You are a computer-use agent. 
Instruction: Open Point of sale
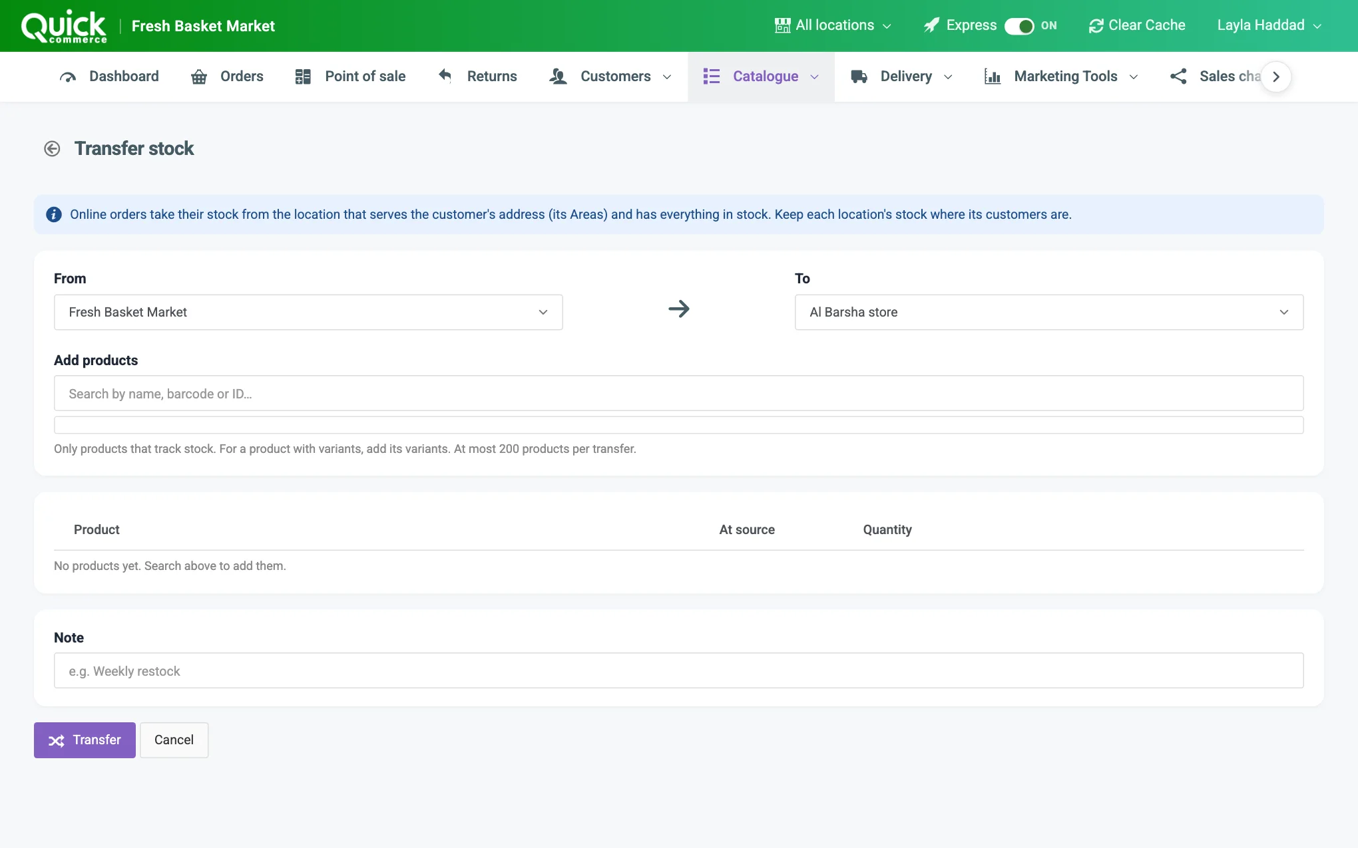(350, 76)
